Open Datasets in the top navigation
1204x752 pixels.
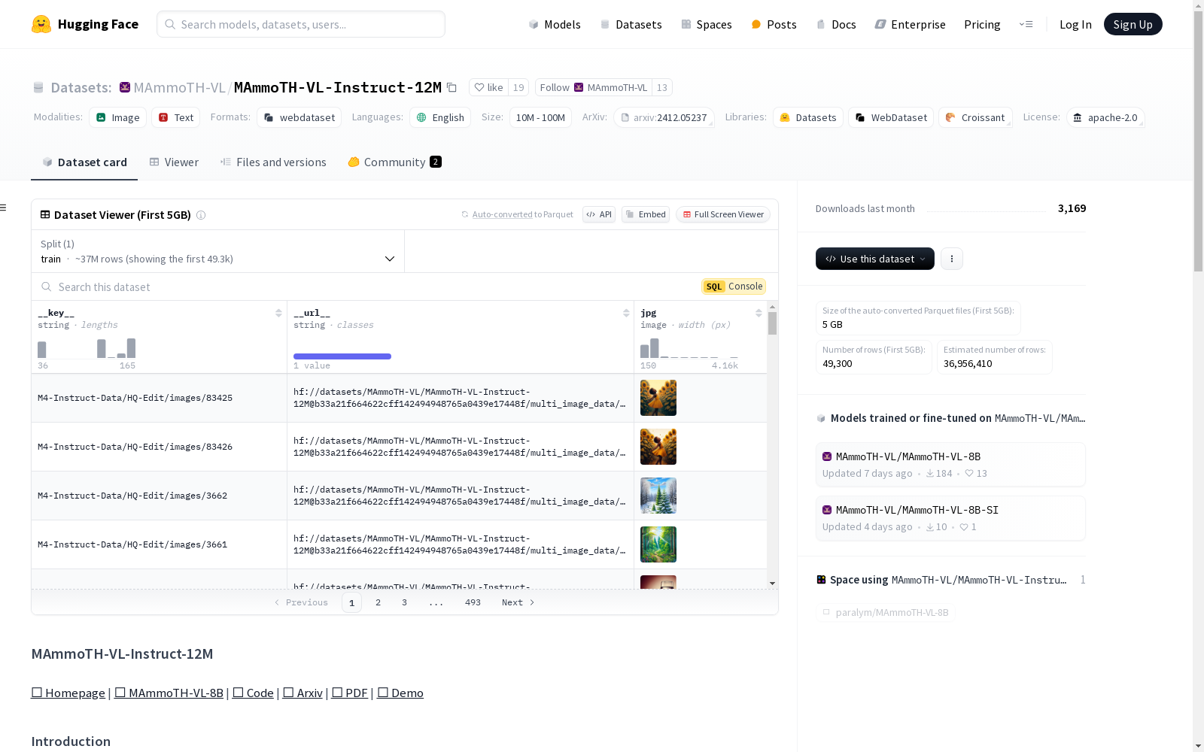tap(631, 24)
